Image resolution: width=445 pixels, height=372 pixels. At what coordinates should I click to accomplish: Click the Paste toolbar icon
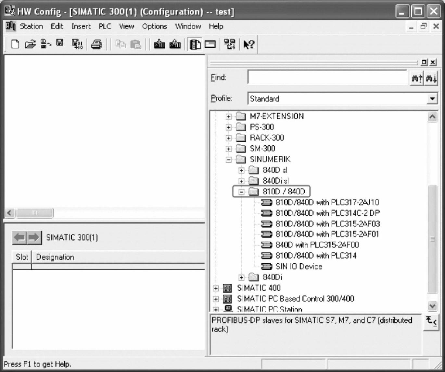point(136,44)
